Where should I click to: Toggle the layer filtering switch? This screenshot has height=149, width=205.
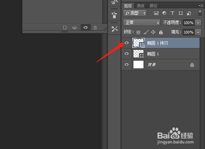(200, 13)
